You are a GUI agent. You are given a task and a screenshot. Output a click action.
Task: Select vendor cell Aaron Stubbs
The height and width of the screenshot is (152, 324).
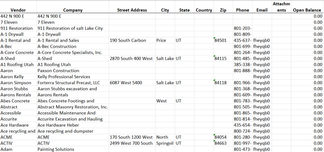coord(18,89)
